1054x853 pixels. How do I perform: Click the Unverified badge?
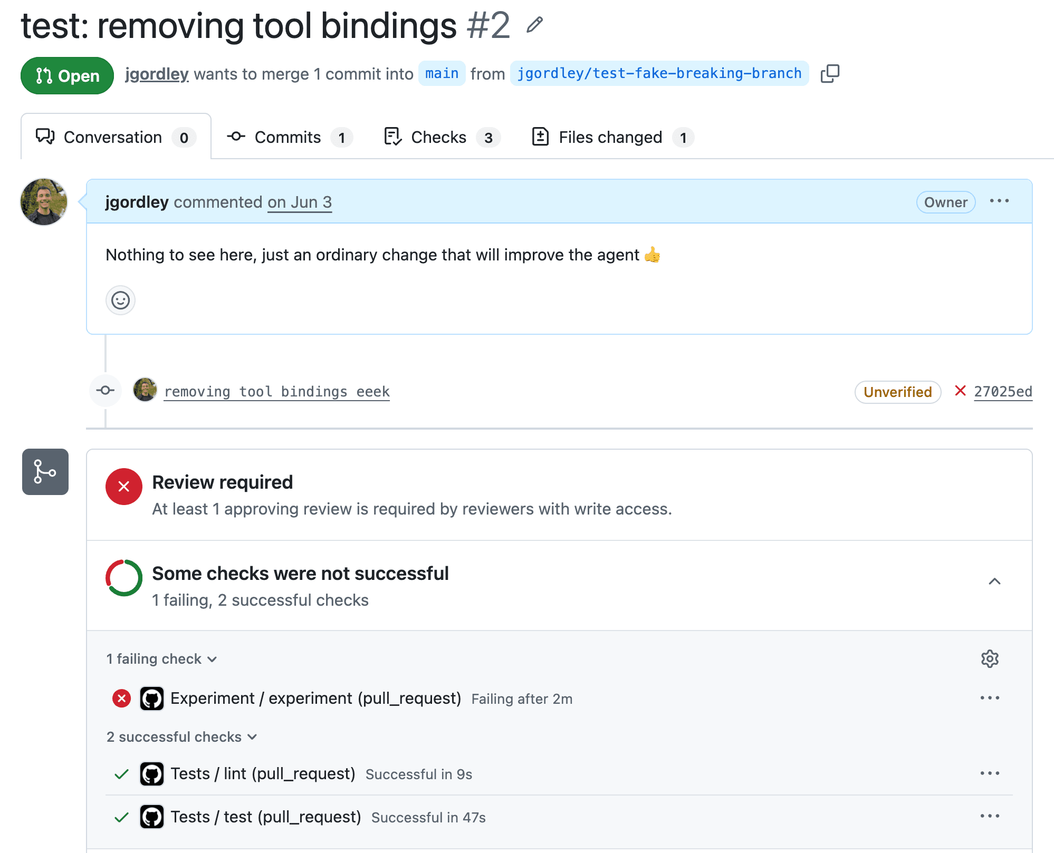click(x=898, y=392)
